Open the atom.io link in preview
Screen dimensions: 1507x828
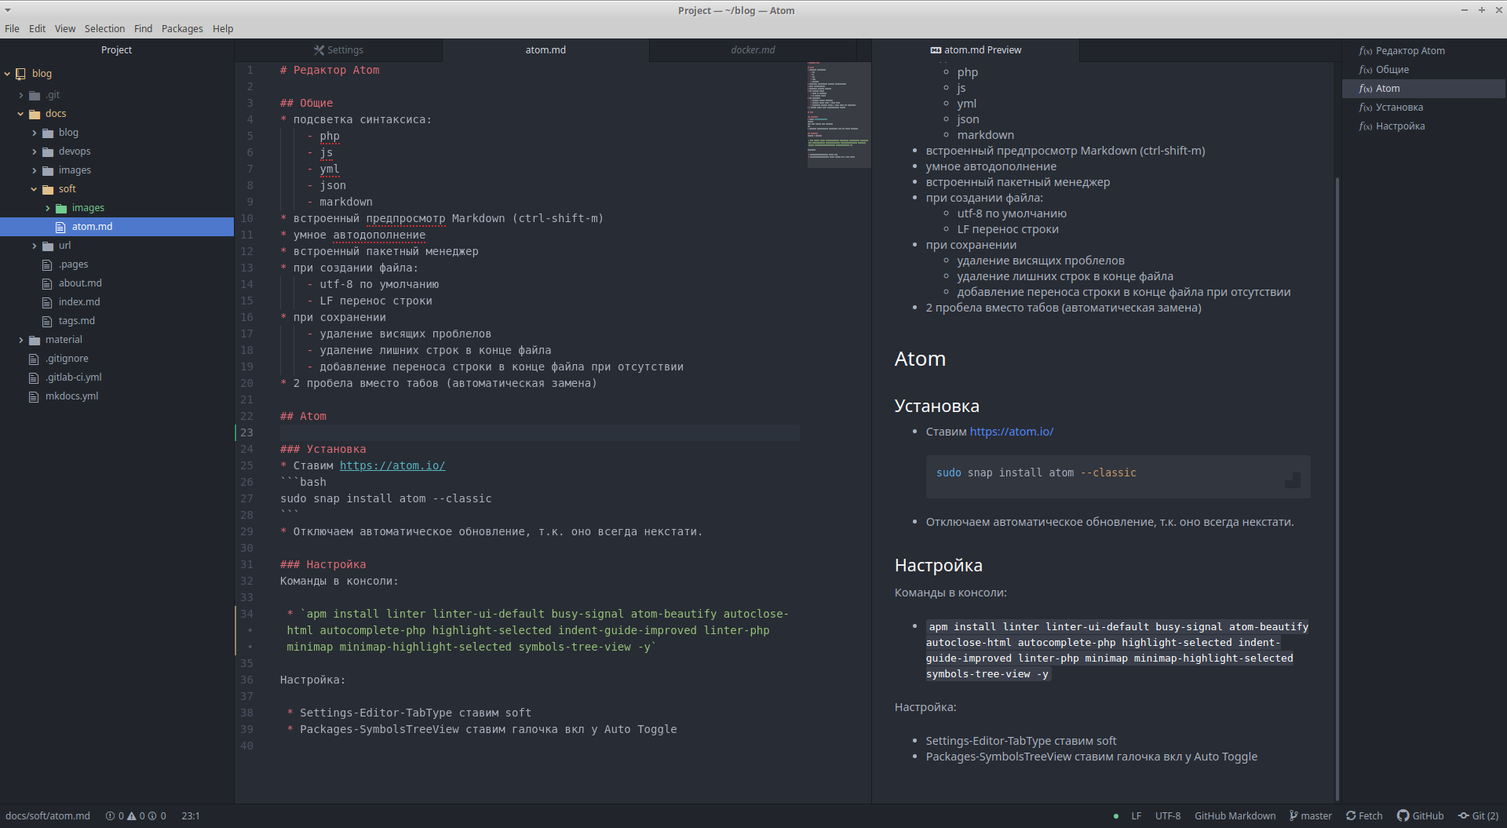(x=1011, y=432)
